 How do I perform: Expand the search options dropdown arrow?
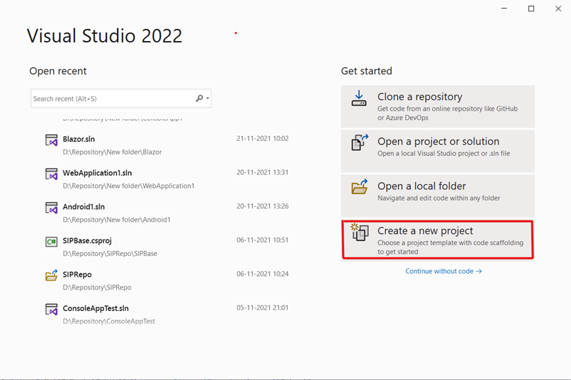click(x=208, y=98)
